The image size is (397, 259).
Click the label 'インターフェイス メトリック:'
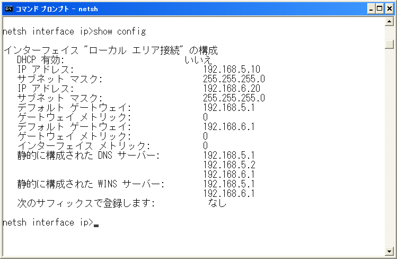coord(84,146)
